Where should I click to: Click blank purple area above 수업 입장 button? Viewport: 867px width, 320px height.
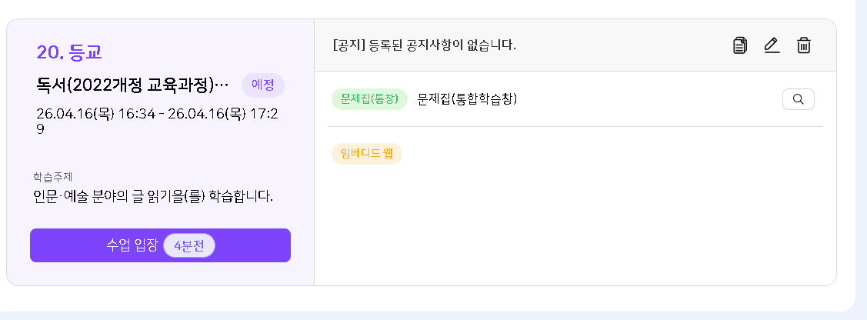[160, 216]
